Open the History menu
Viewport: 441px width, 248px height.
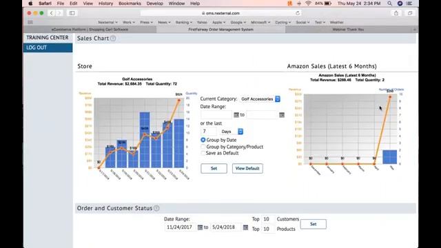[x=105, y=3]
